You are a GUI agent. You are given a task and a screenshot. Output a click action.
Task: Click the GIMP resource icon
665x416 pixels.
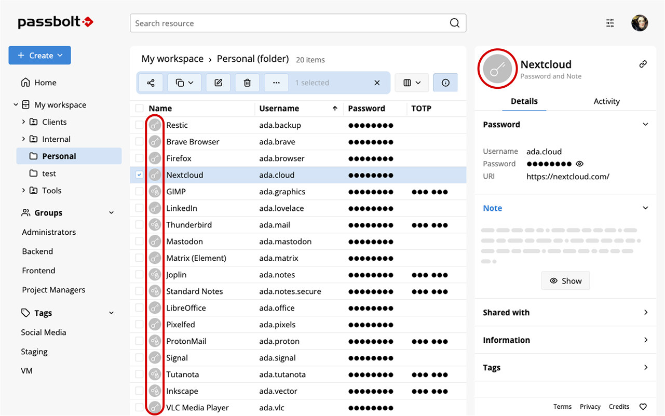[x=155, y=192]
